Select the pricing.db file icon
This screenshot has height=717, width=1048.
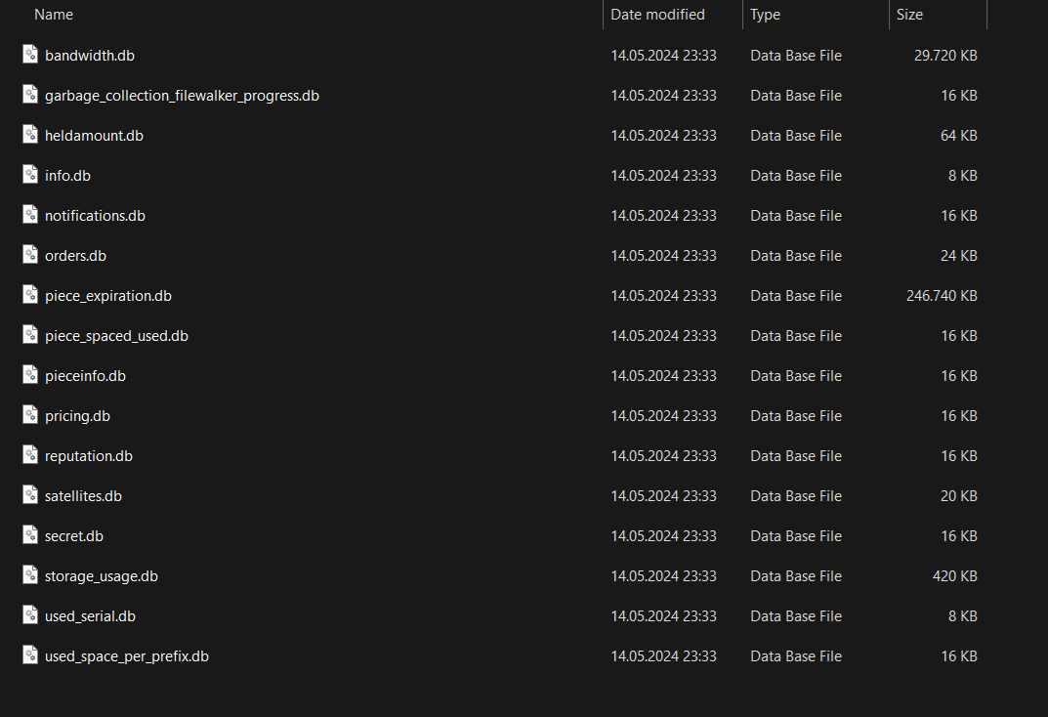(30, 415)
